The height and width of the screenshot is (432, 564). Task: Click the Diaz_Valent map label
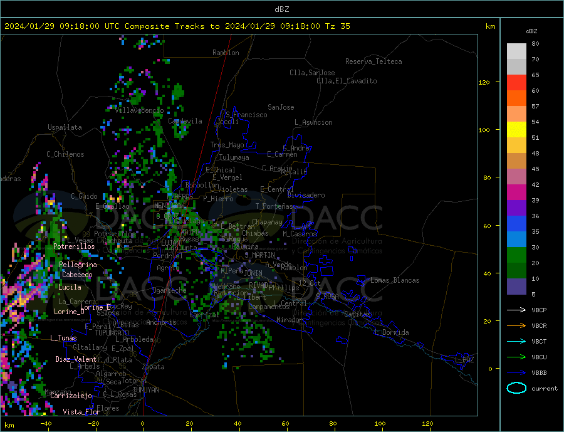[76, 359]
